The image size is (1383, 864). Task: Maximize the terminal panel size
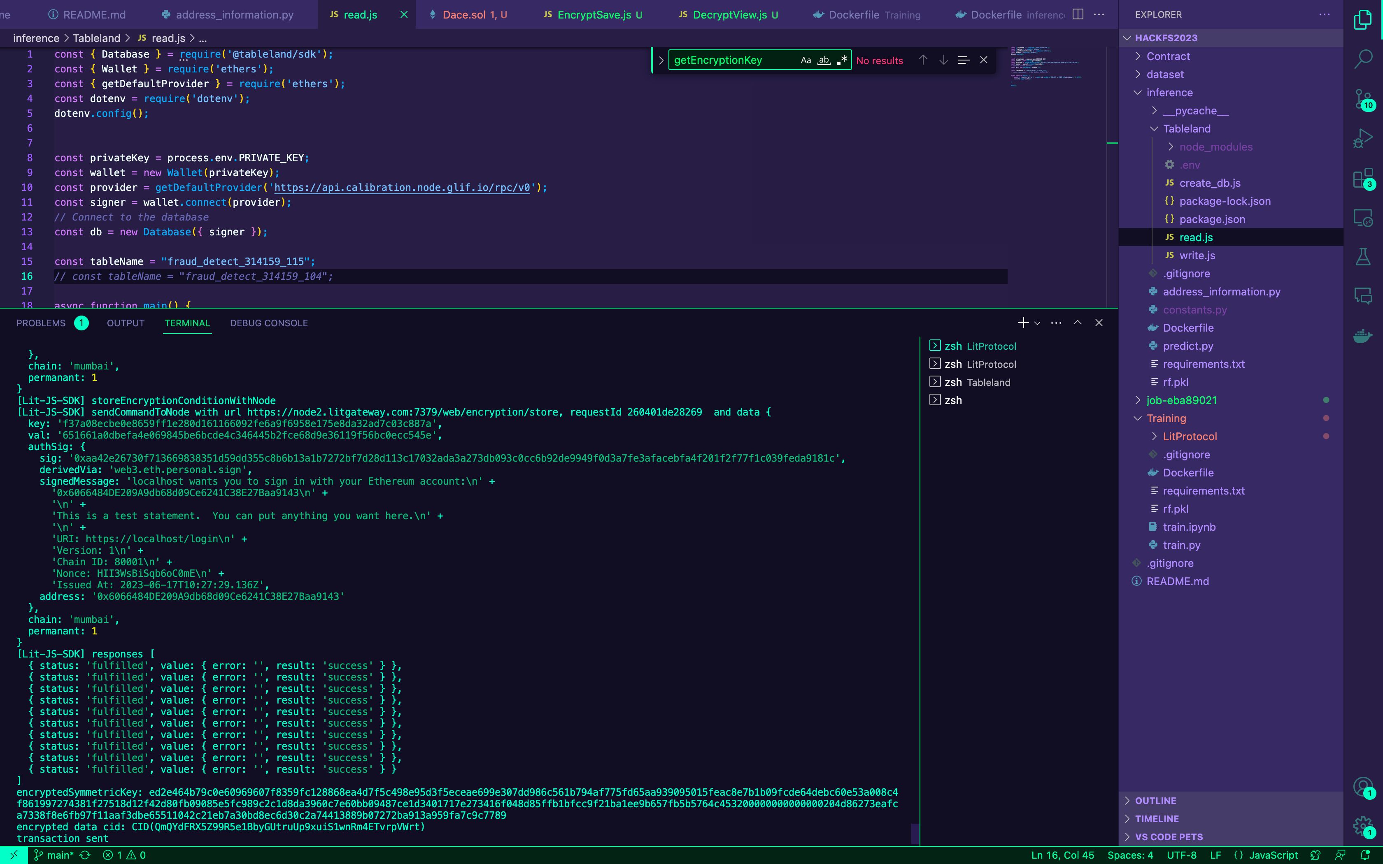[1077, 323]
